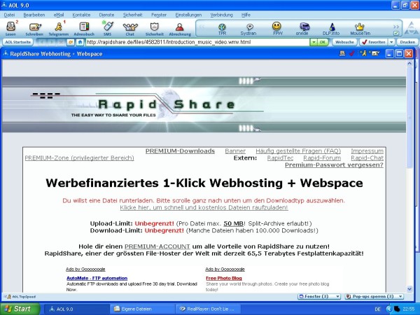Click the DLP.info favorite icon
This screenshot has height=315, width=420.
click(331, 29)
